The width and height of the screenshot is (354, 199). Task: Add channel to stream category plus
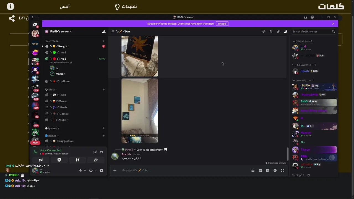tap(104, 41)
